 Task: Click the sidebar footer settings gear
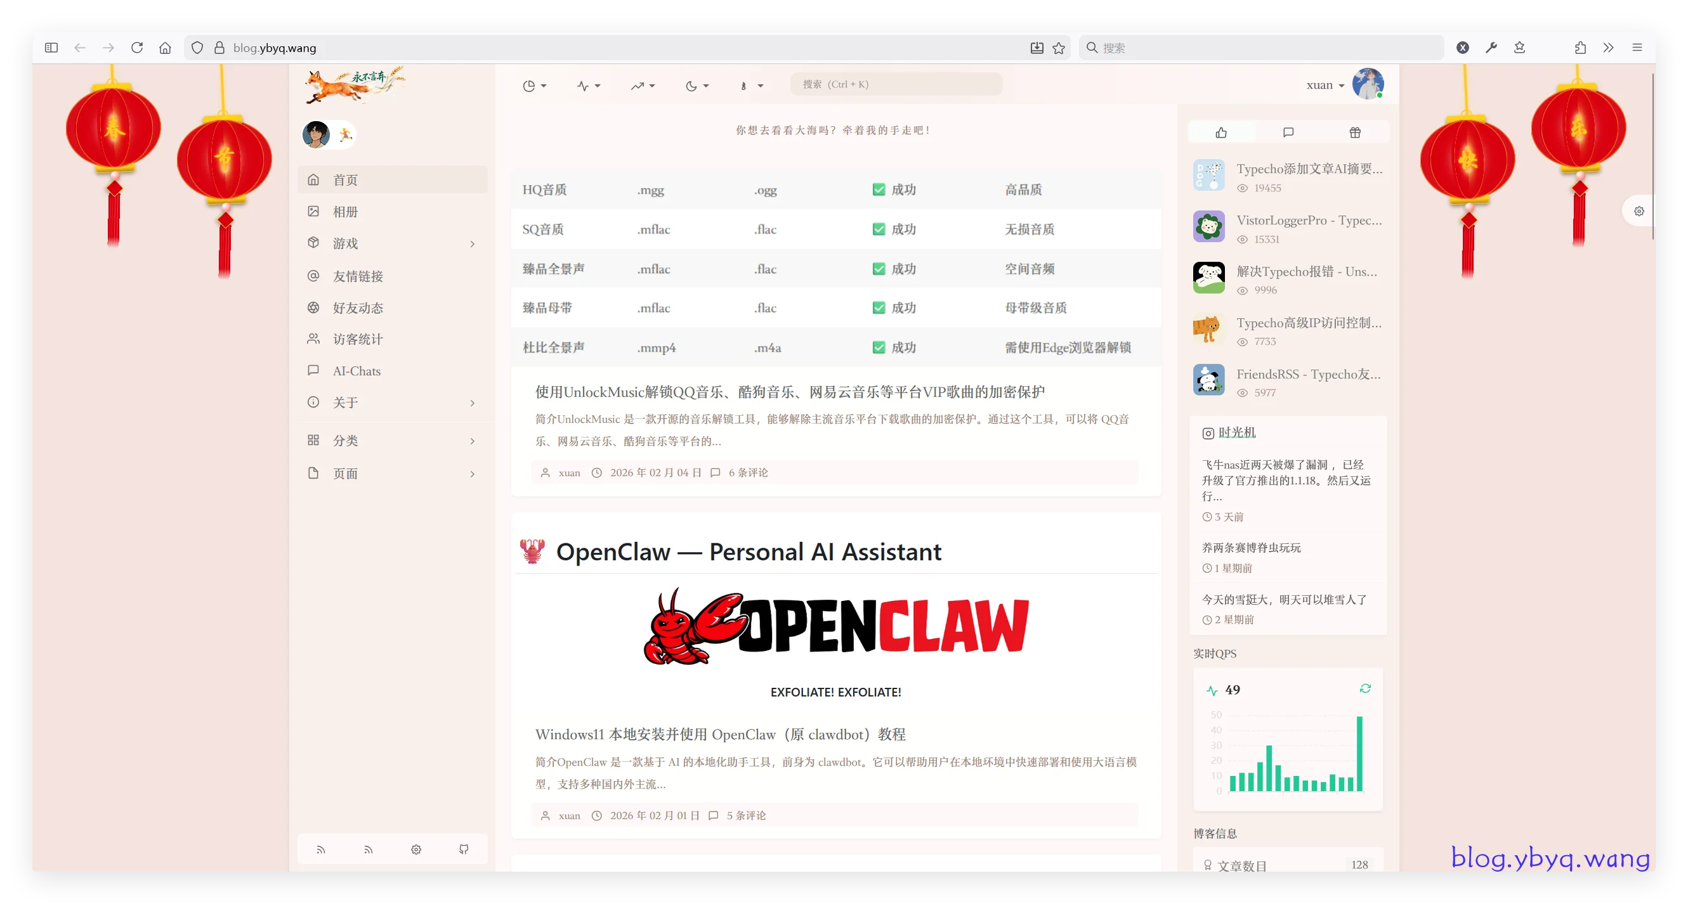[416, 849]
